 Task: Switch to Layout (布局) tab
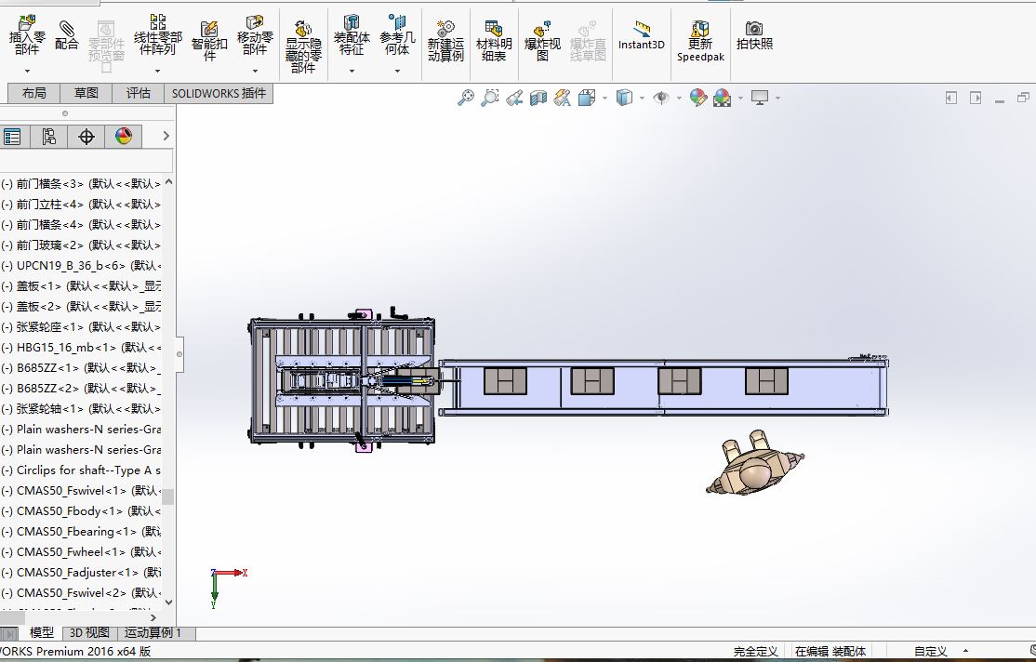tap(33, 93)
